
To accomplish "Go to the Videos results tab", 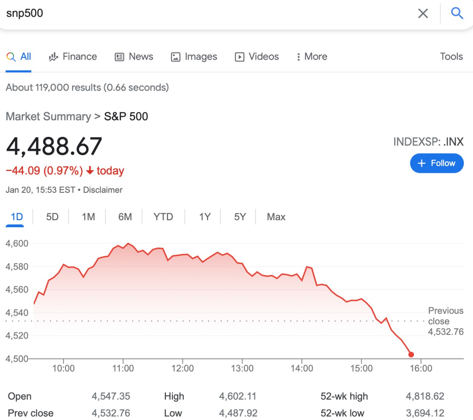I will click(257, 57).
